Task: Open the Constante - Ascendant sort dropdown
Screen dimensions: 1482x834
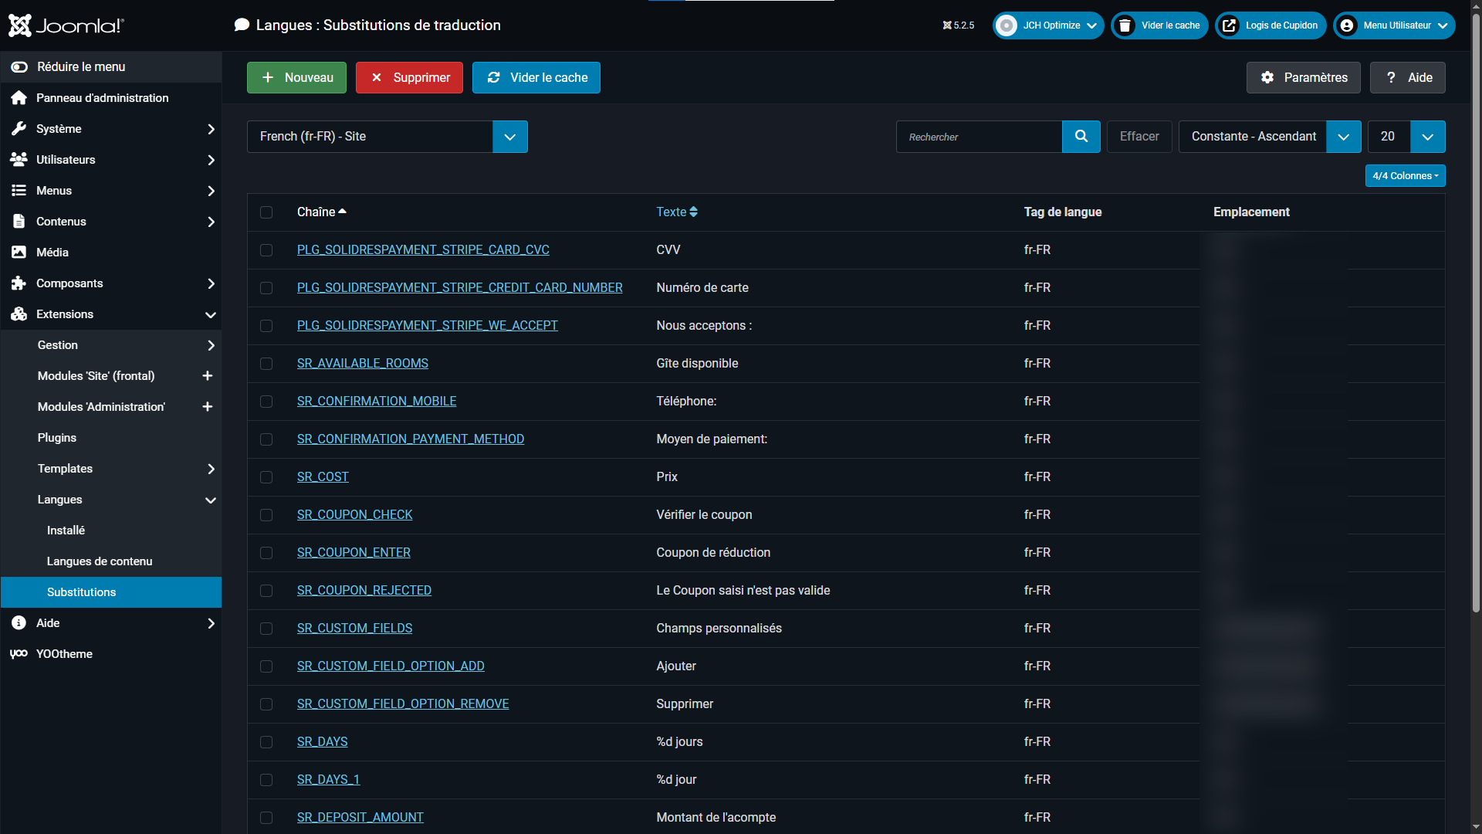Action: 1269,137
